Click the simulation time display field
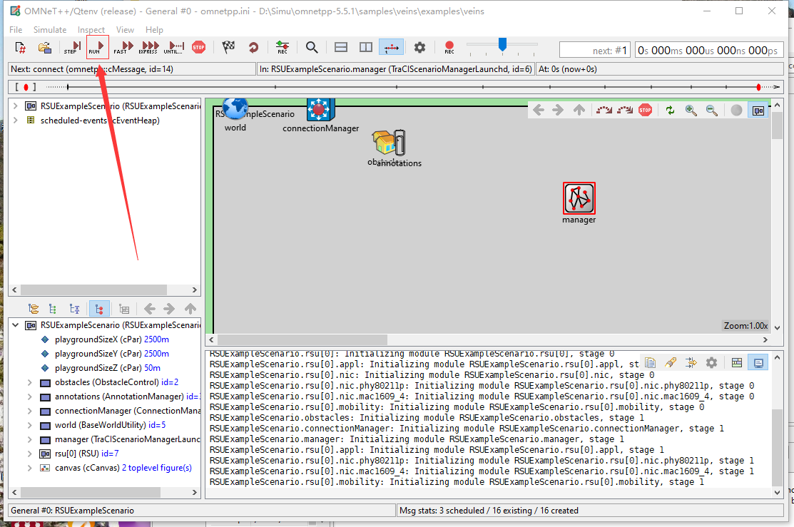794x527 pixels. [709, 50]
